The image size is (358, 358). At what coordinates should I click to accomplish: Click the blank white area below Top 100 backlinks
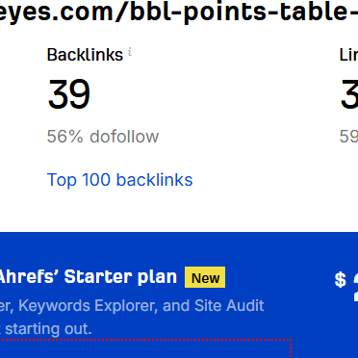pyautogui.click(x=179, y=210)
